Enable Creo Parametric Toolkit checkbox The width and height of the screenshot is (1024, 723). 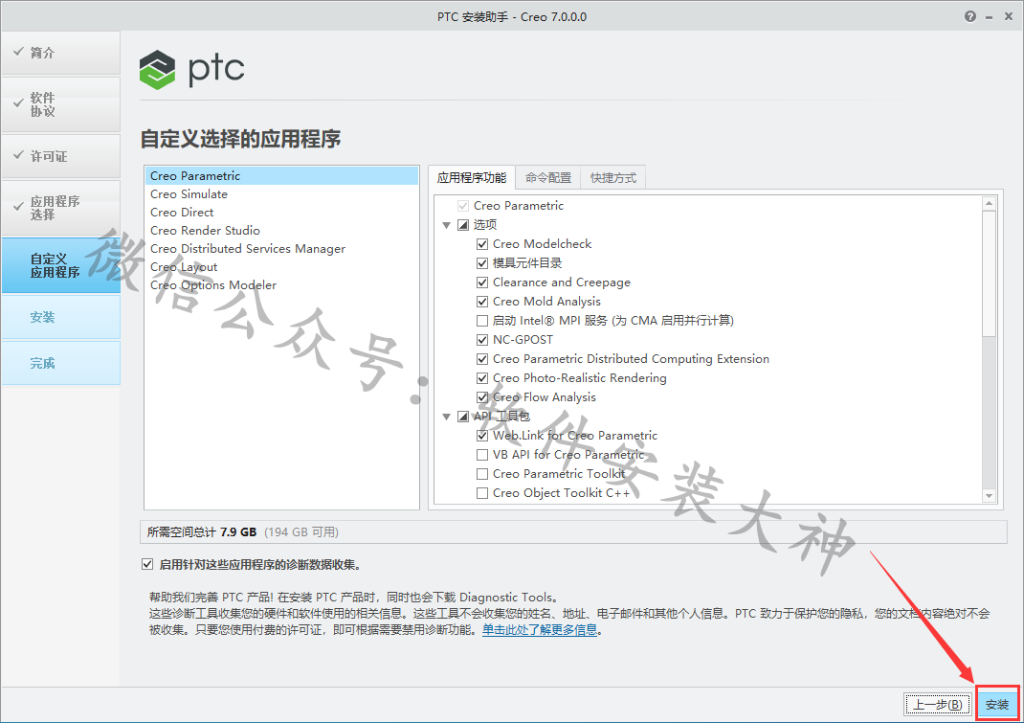click(482, 474)
